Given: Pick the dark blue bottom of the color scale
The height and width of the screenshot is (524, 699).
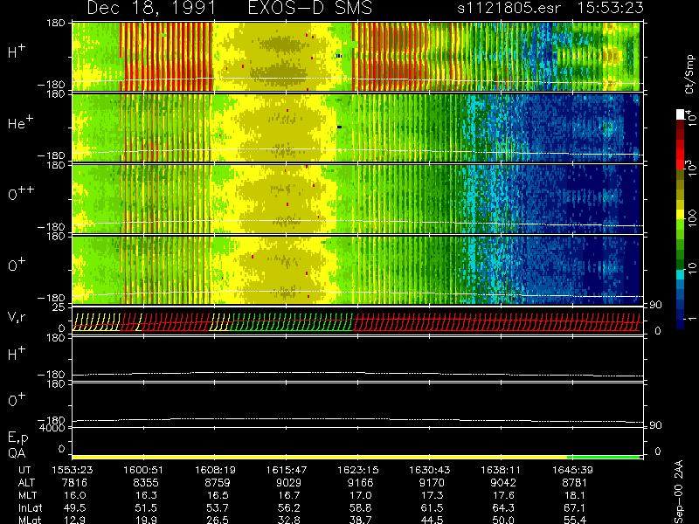Looking at the screenshot, I should (x=681, y=324).
